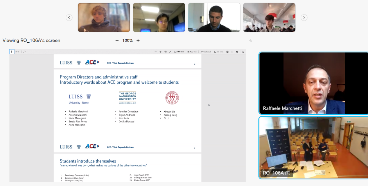Click the PDF zoom out minus icon
Image resolution: width=368 pixels, height=186 pixels.
click(x=156, y=52)
